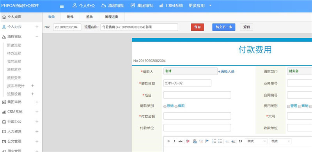Toggle strikethrough abc in editor toolbar

(180, 141)
